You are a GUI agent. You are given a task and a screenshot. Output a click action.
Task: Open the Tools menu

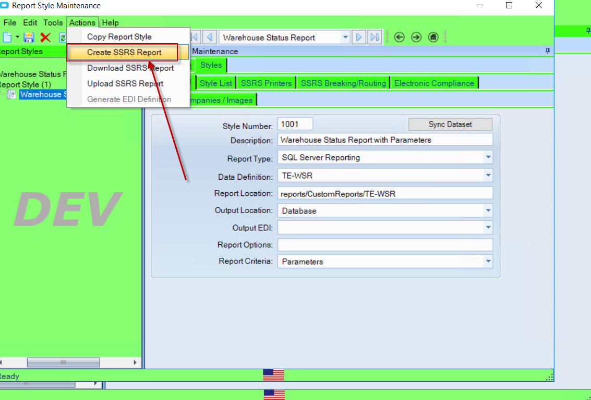(x=53, y=22)
